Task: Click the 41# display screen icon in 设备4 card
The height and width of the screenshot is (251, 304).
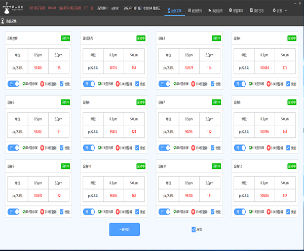Action: [250, 84]
